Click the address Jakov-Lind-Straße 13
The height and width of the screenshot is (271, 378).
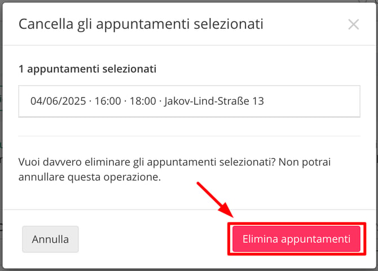click(x=214, y=101)
